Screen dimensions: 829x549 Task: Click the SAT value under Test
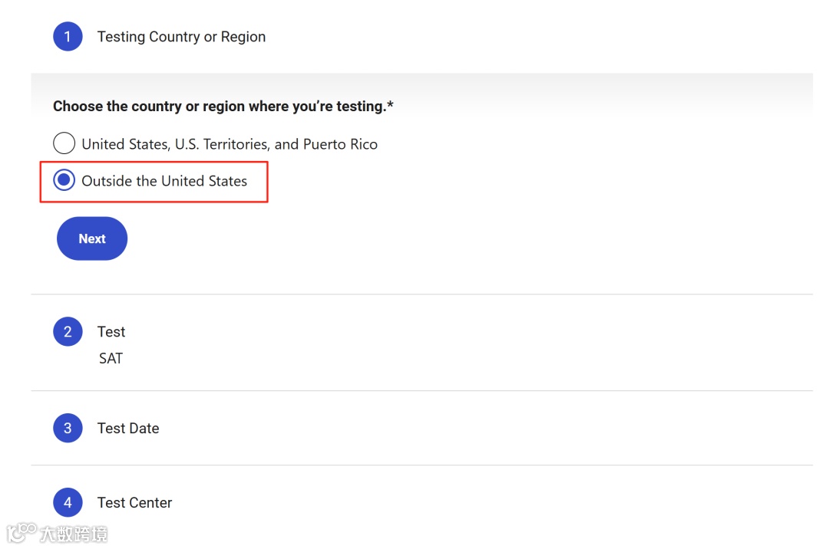coord(111,358)
